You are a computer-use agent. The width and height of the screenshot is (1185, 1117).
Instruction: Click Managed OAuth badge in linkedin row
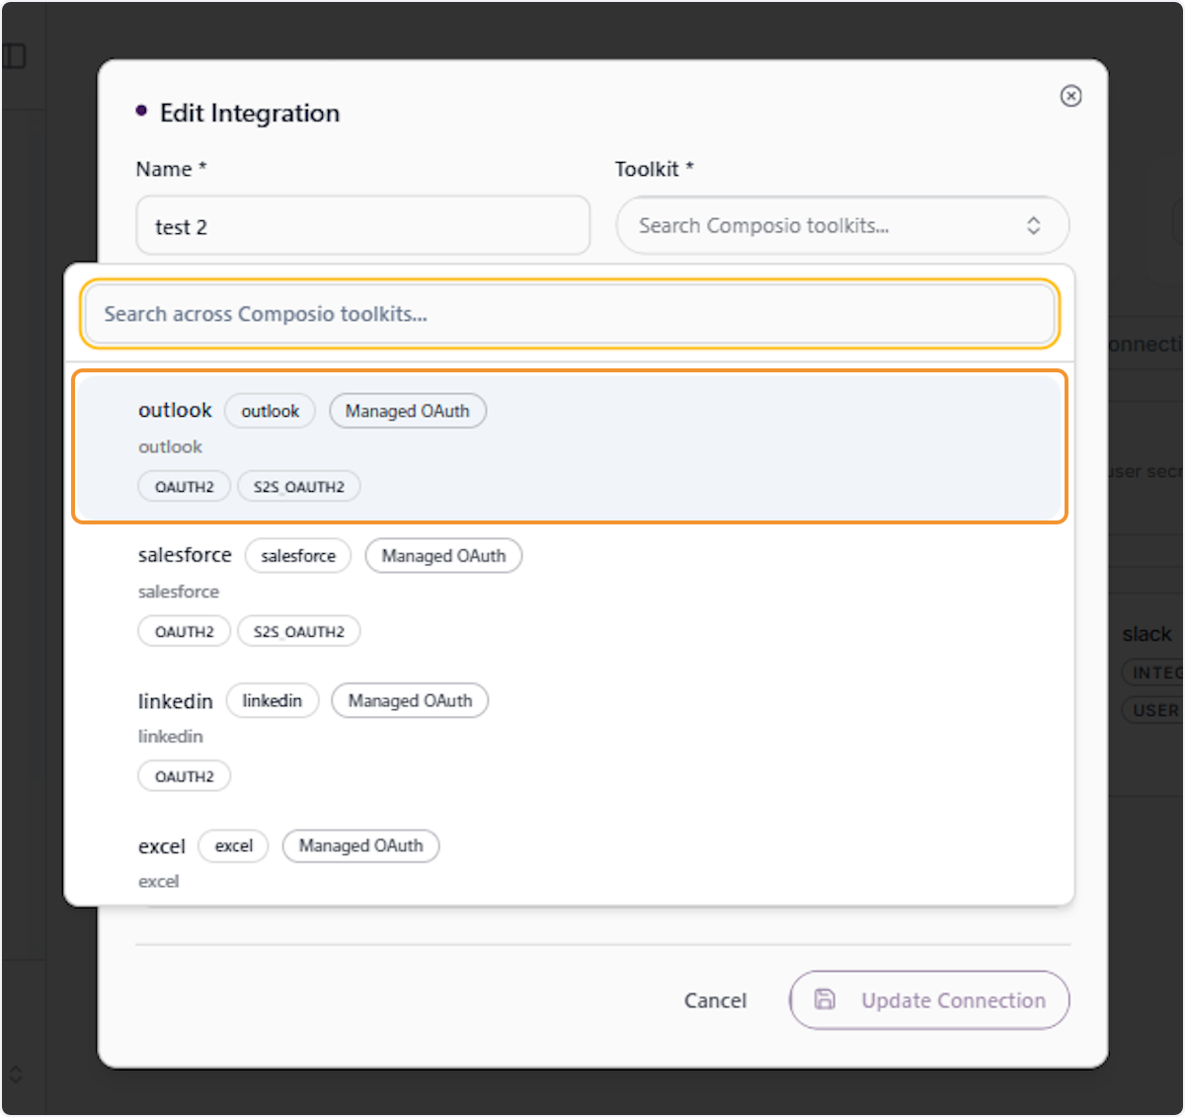click(410, 700)
